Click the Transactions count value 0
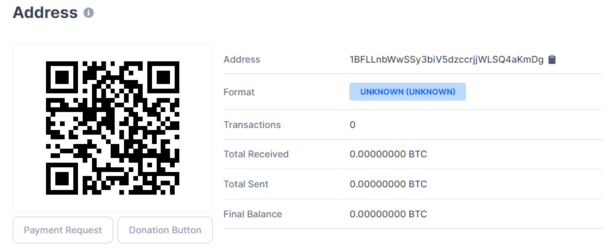Image resolution: width=610 pixels, height=252 pixels. pos(353,125)
